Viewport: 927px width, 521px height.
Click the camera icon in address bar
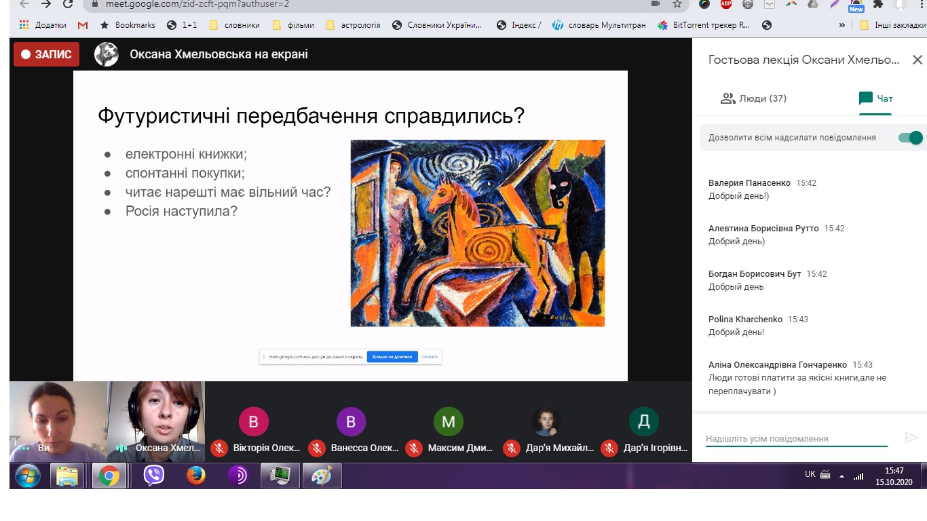656,4
